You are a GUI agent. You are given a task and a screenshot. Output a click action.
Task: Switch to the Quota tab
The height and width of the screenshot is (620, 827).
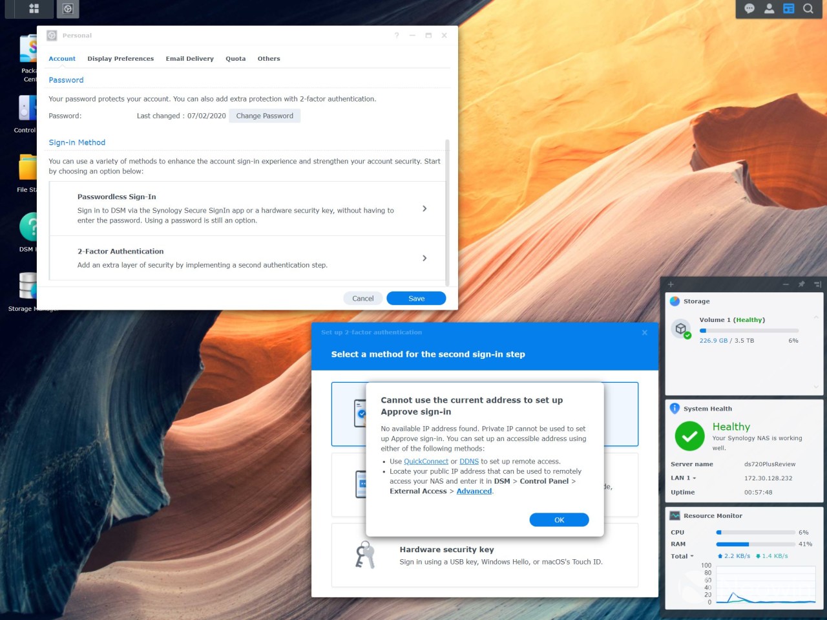pos(236,59)
